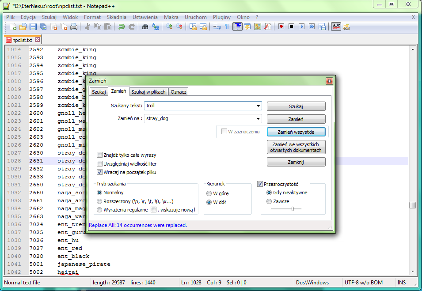Open the Makra menu

171,17
